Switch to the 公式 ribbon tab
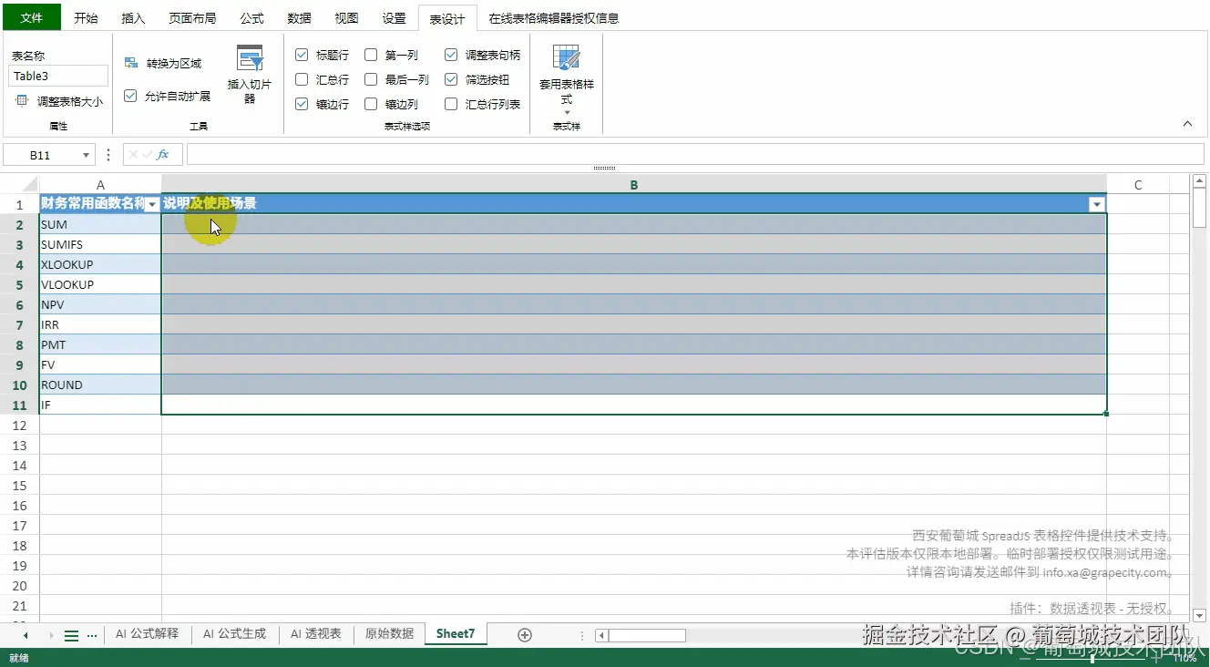 coord(251,16)
